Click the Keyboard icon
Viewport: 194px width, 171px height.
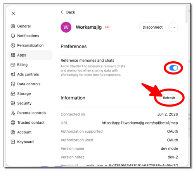point(13,142)
